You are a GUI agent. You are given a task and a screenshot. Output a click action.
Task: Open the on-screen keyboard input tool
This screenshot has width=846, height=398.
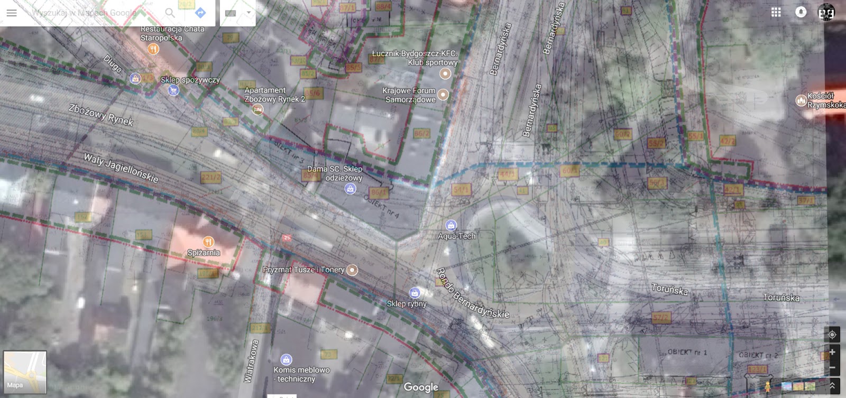[x=231, y=13]
